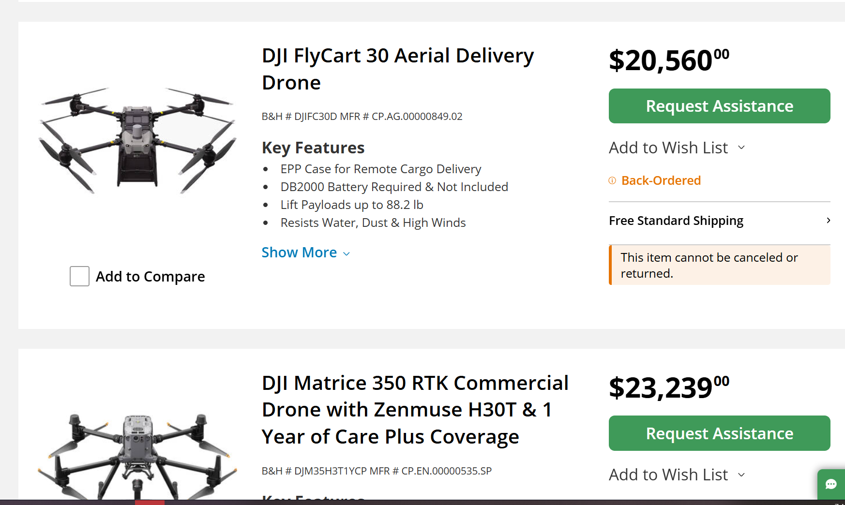Click the Free Standard Shipping arrow icon
Viewport: 845px width, 505px height.
[x=828, y=221]
